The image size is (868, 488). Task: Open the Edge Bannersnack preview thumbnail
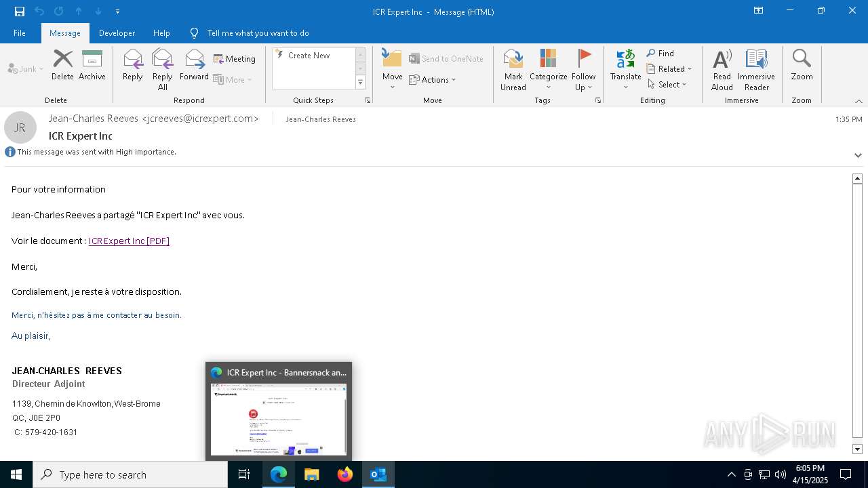[279, 411]
